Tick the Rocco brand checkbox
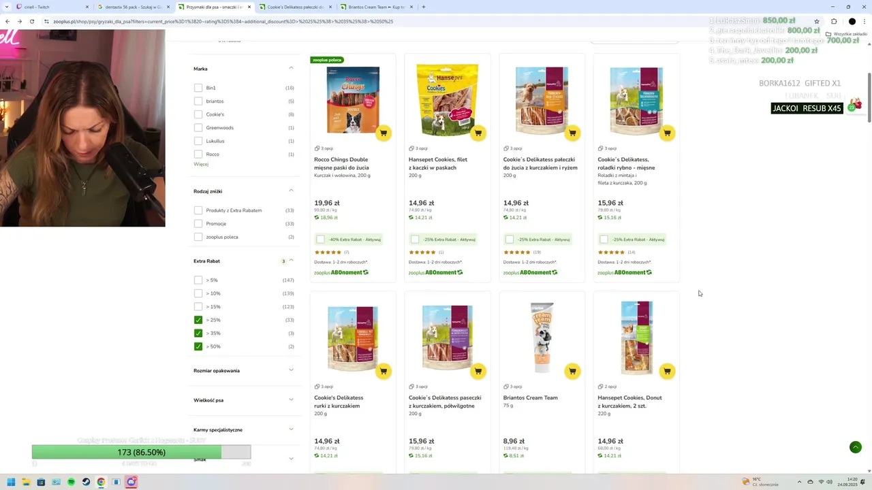This screenshot has height=490, width=872. pos(198,154)
